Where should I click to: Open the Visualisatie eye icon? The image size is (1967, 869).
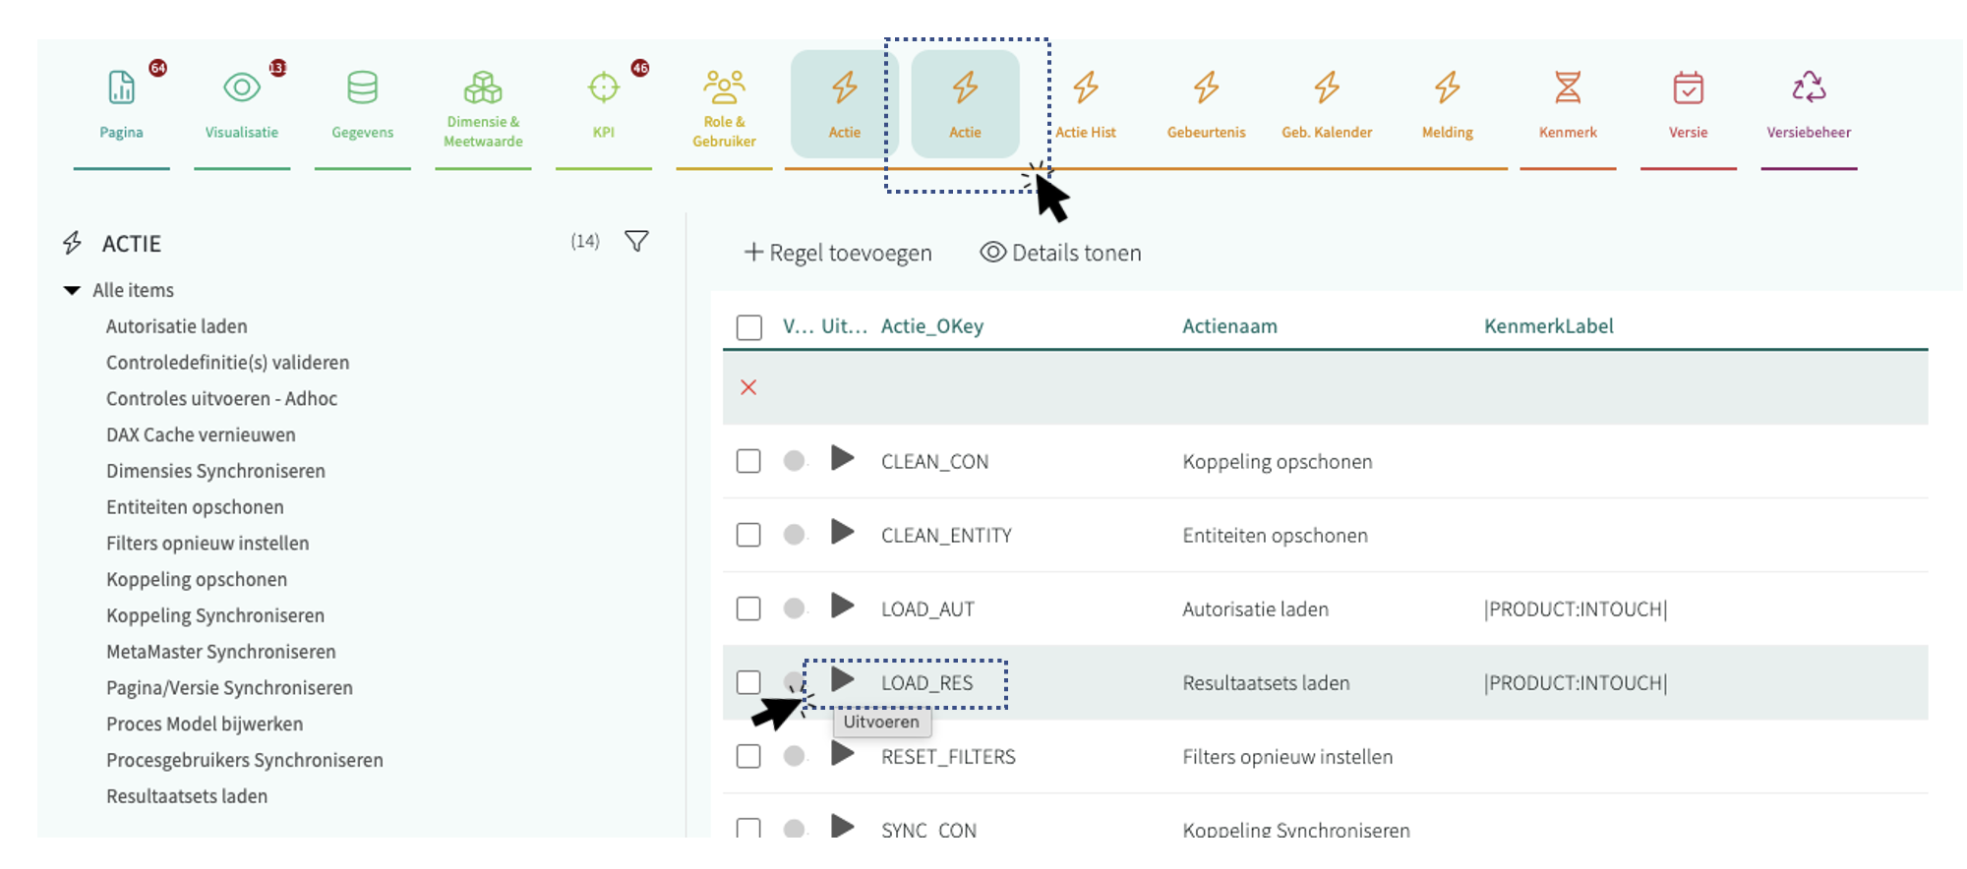(x=241, y=88)
